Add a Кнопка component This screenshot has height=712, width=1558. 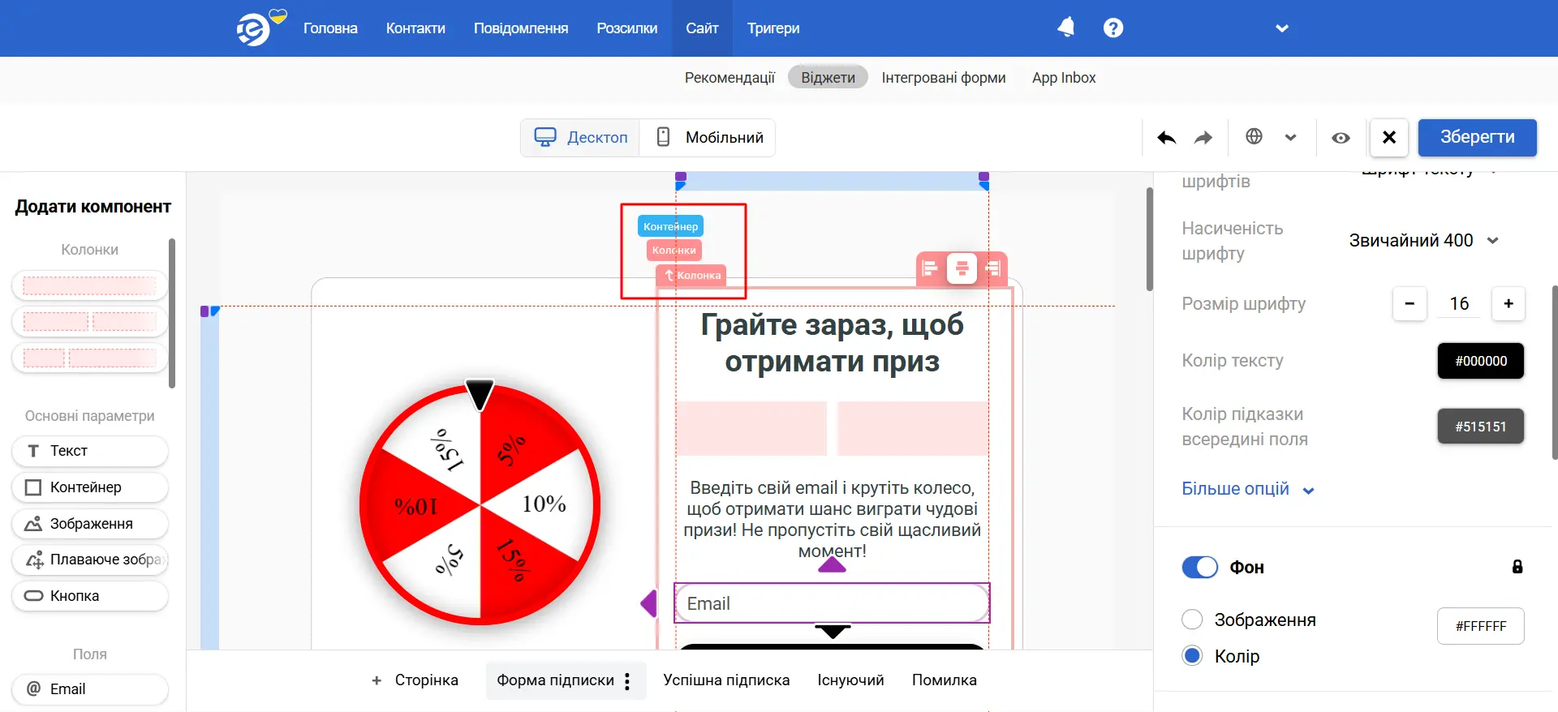pyautogui.click(x=89, y=596)
